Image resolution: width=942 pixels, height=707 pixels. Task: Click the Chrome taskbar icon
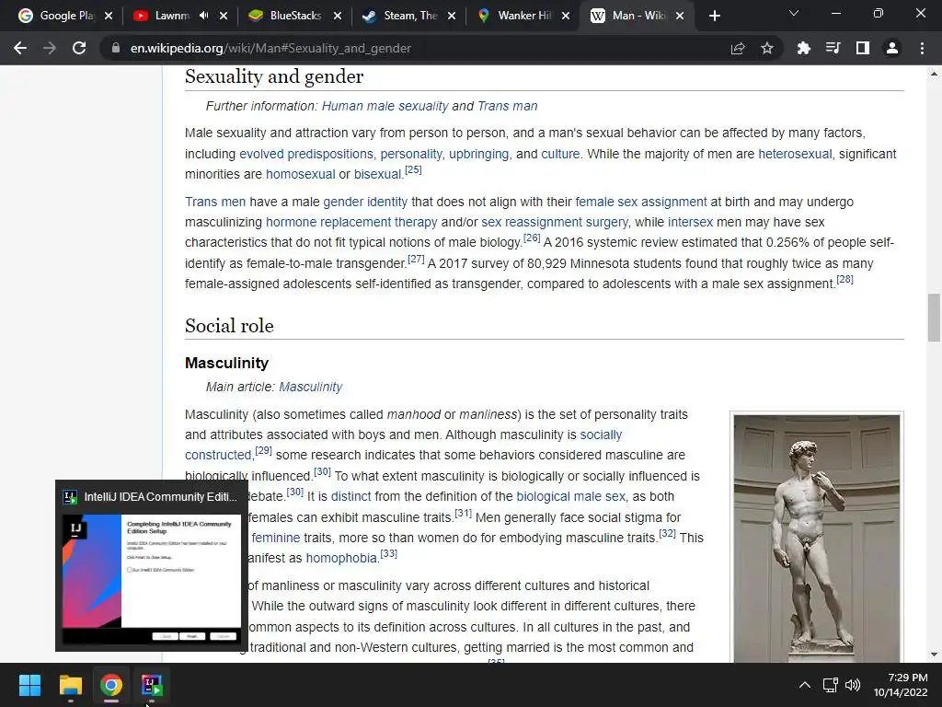(x=111, y=685)
